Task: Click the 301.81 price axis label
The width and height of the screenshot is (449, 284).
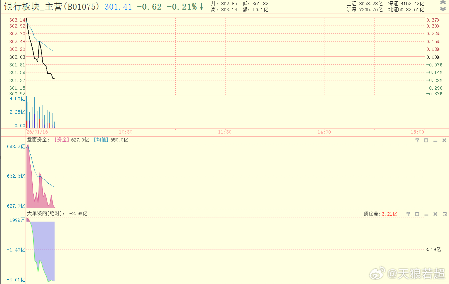Action: tap(17, 65)
